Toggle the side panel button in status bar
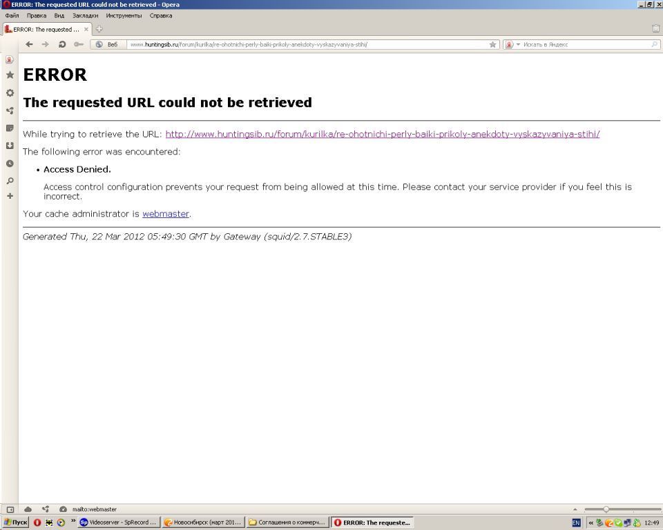 coord(11,509)
